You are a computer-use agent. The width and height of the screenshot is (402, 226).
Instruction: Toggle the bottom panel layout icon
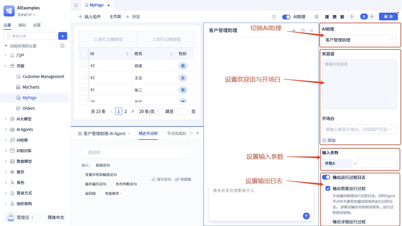[335, 17]
